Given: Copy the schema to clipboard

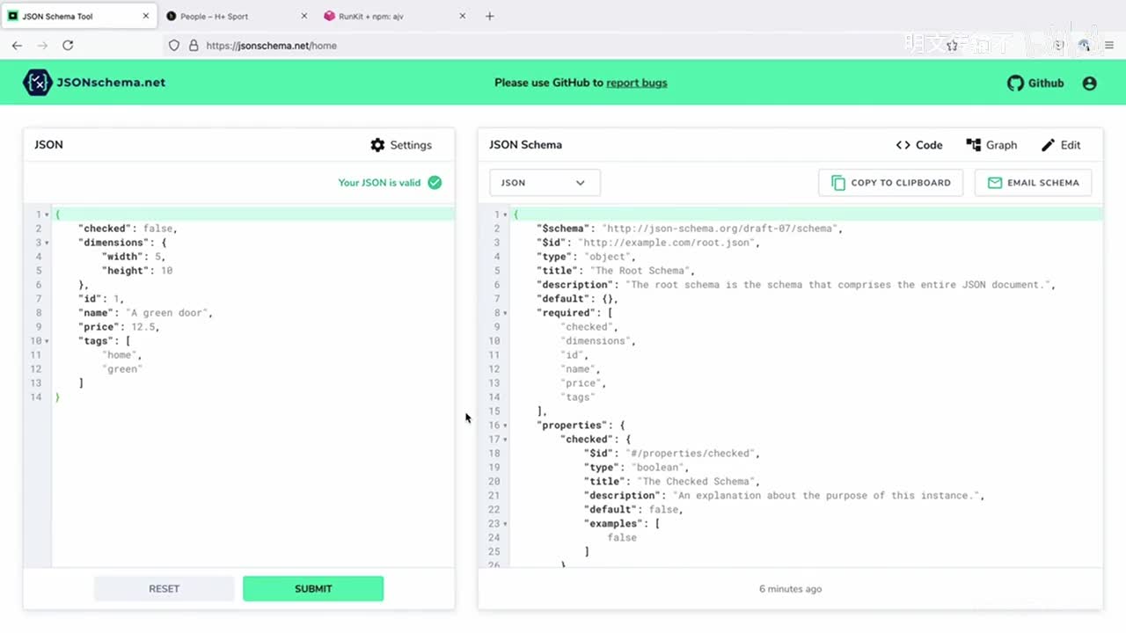Looking at the screenshot, I should (891, 183).
